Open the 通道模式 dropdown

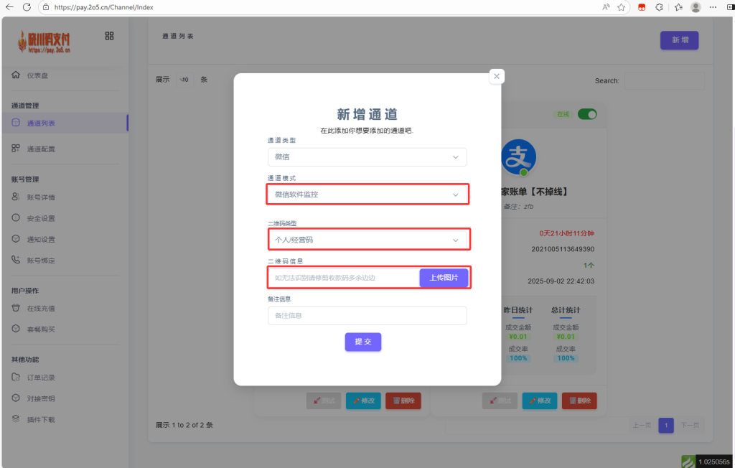click(x=367, y=195)
